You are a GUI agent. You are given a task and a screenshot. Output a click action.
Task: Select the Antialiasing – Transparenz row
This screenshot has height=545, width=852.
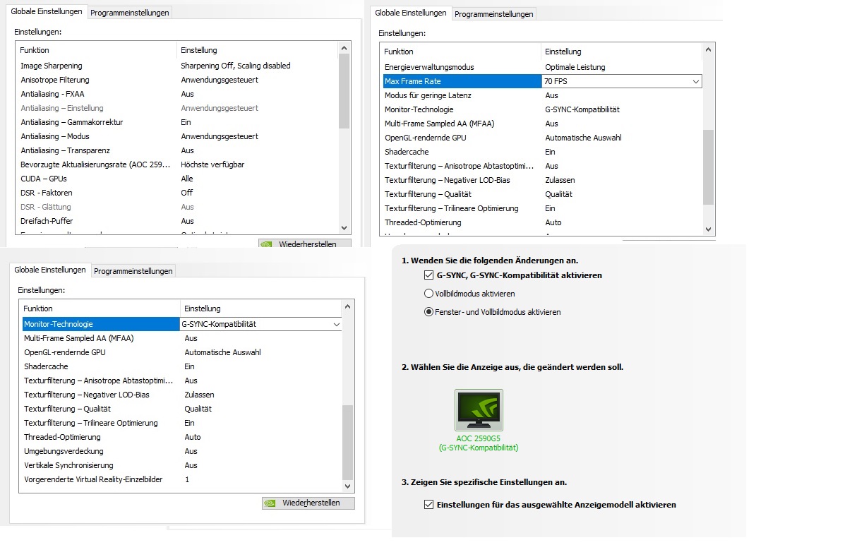pyautogui.click(x=177, y=150)
